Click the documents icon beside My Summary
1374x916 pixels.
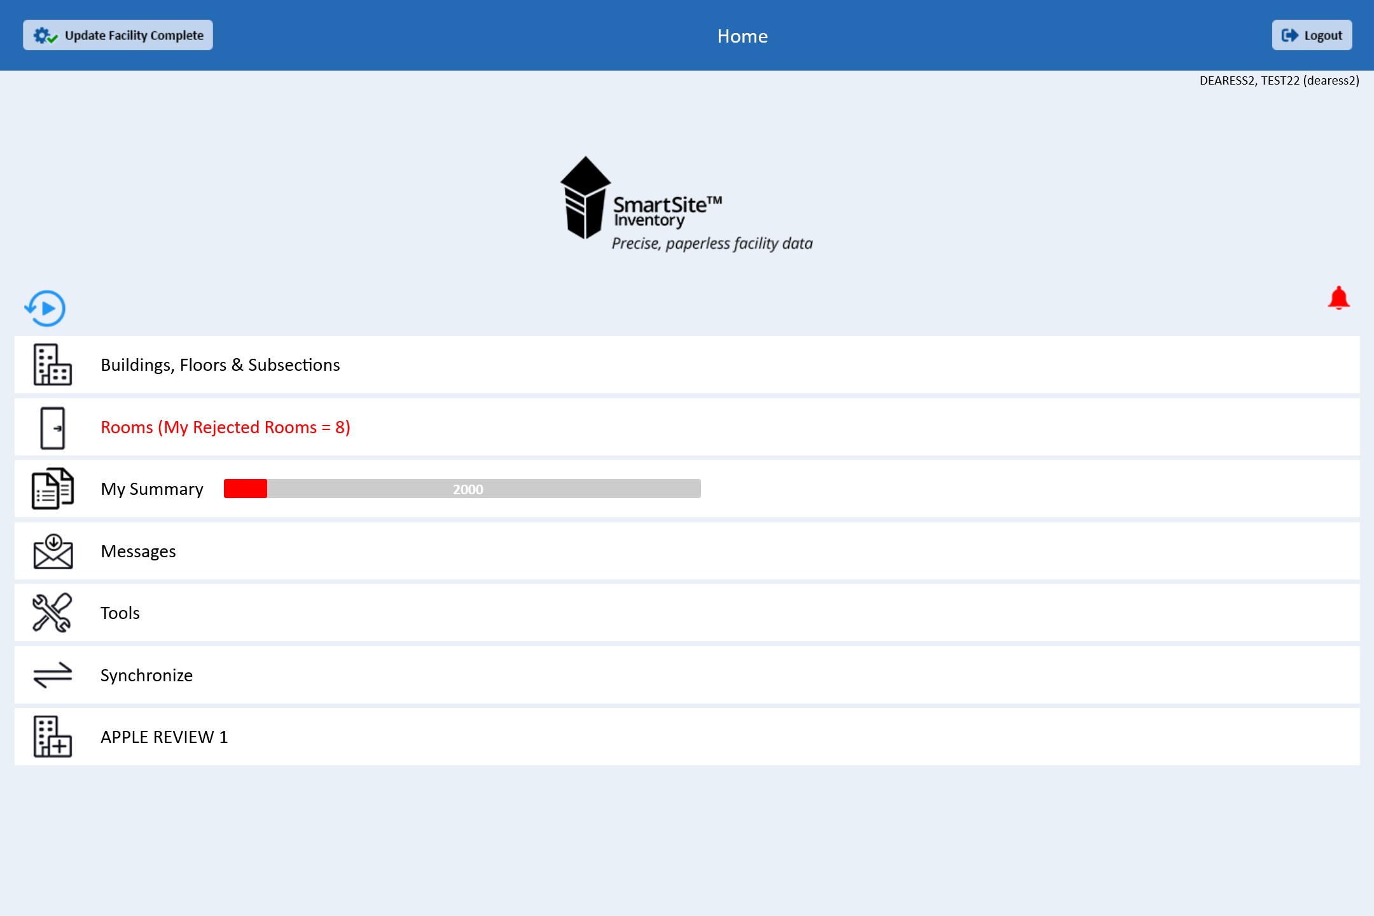pyautogui.click(x=52, y=489)
